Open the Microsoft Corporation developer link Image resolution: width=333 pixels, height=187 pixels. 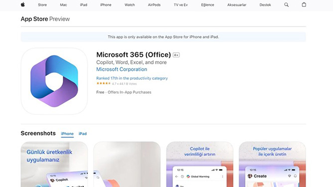click(x=122, y=69)
